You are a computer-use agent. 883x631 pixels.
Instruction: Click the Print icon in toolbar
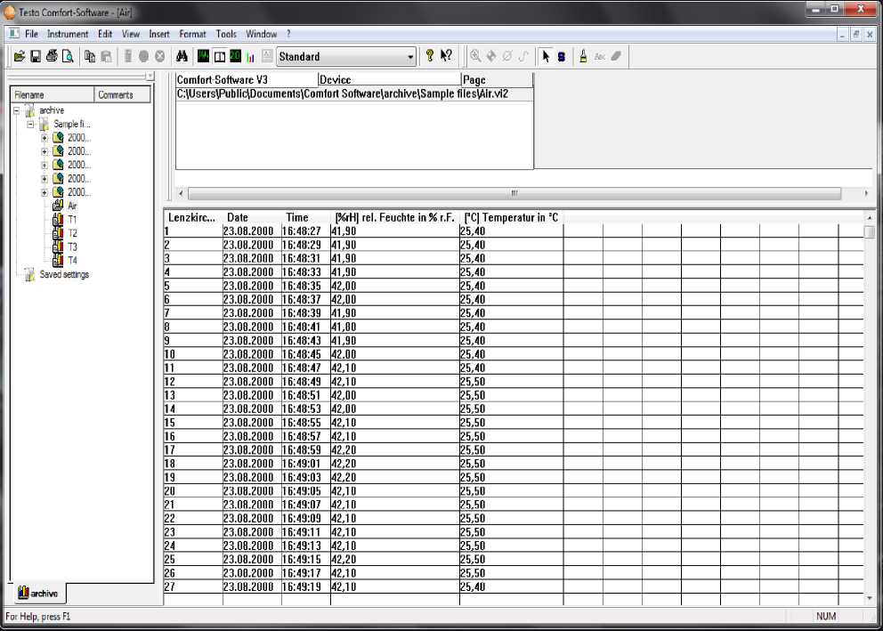click(52, 56)
